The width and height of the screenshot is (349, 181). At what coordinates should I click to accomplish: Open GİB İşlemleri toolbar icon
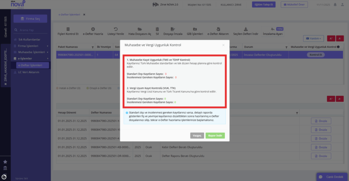(195, 29)
